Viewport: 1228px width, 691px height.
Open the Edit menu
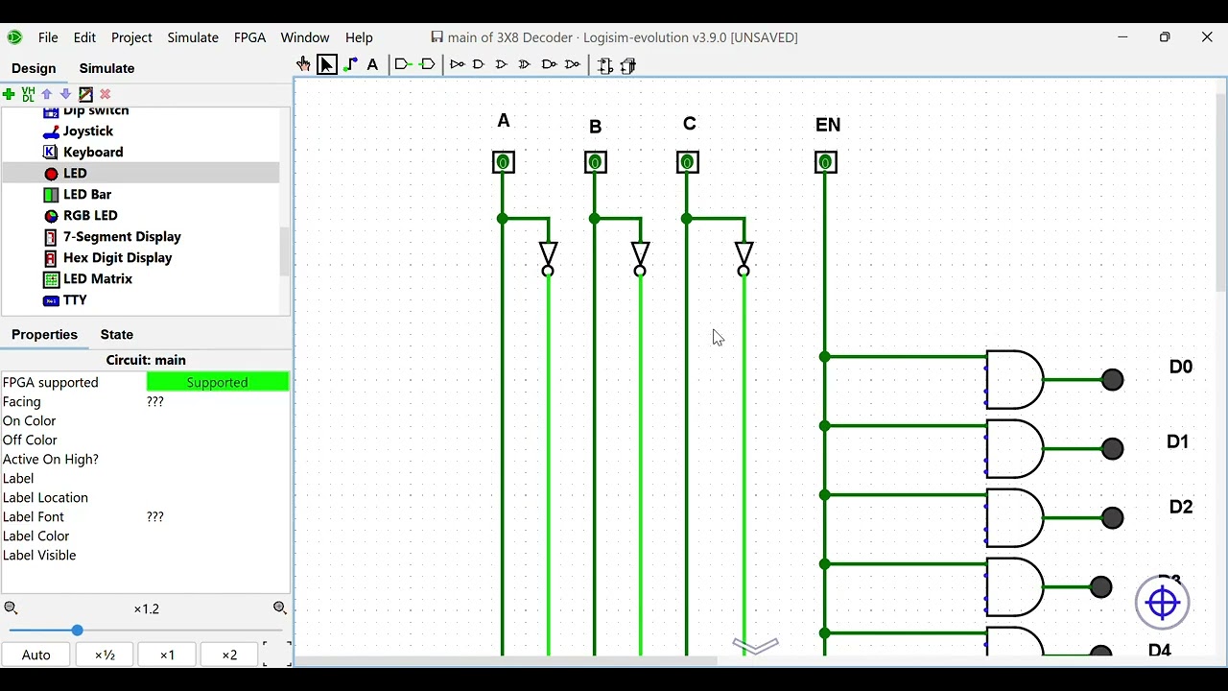tap(84, 37)
